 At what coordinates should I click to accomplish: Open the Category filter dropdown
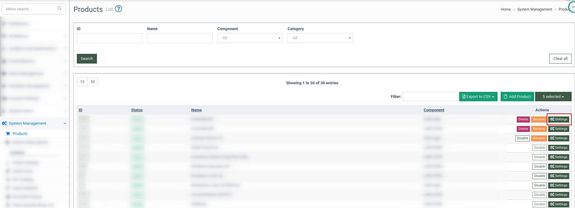[320, 38]
